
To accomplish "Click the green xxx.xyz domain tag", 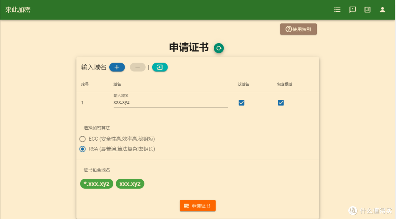I will (130, 183).
